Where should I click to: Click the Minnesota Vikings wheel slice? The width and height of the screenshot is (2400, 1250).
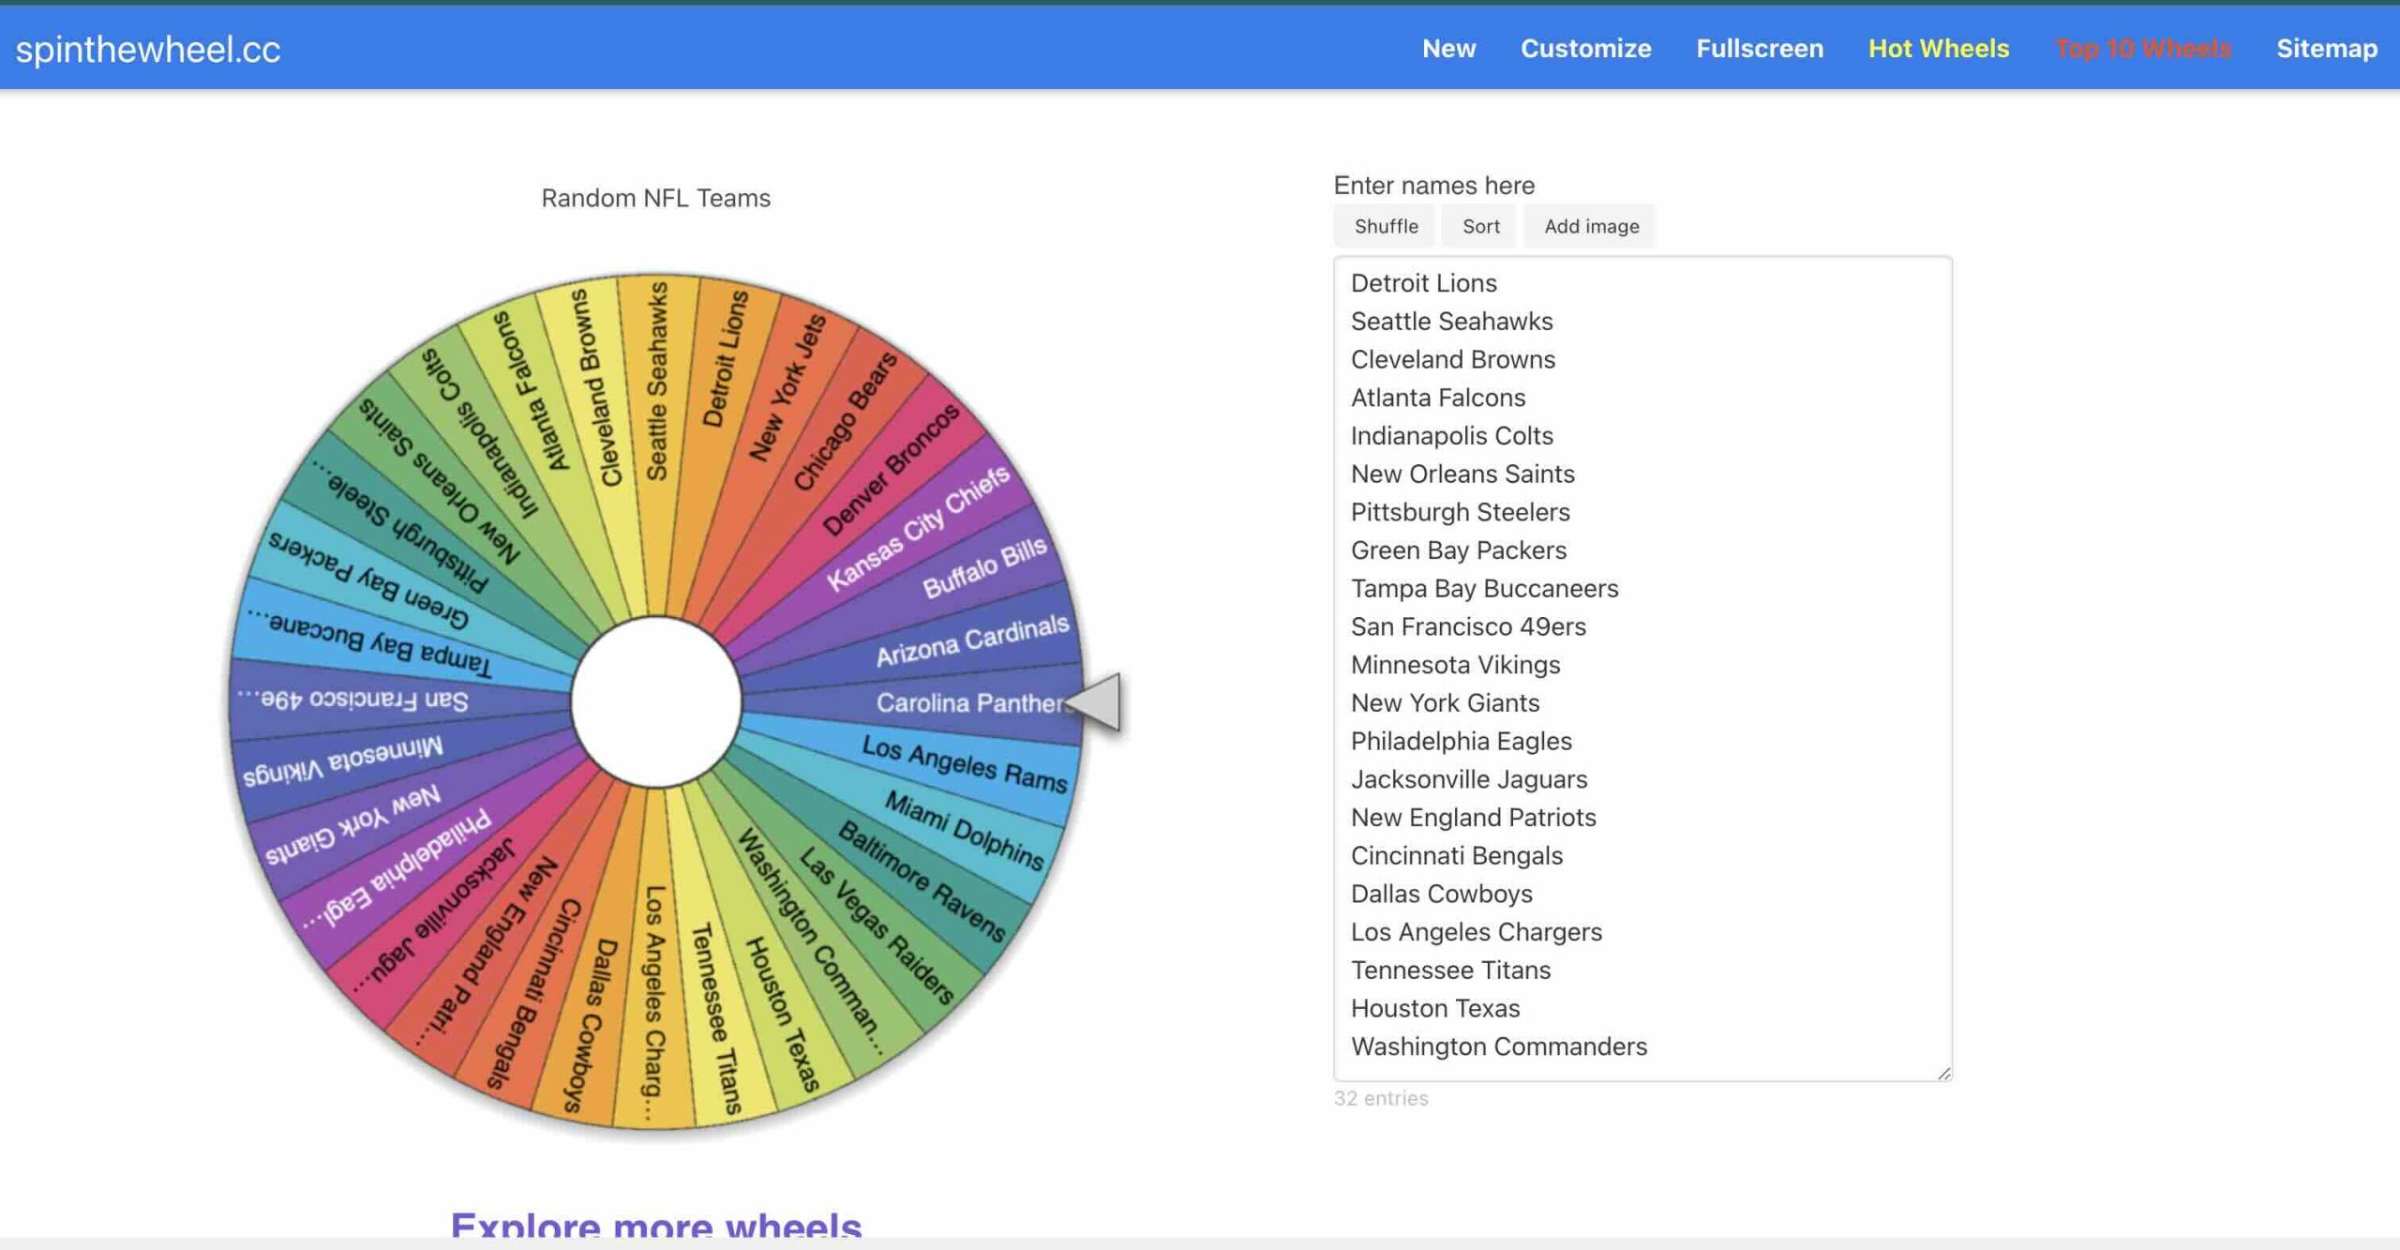point(342,761)
